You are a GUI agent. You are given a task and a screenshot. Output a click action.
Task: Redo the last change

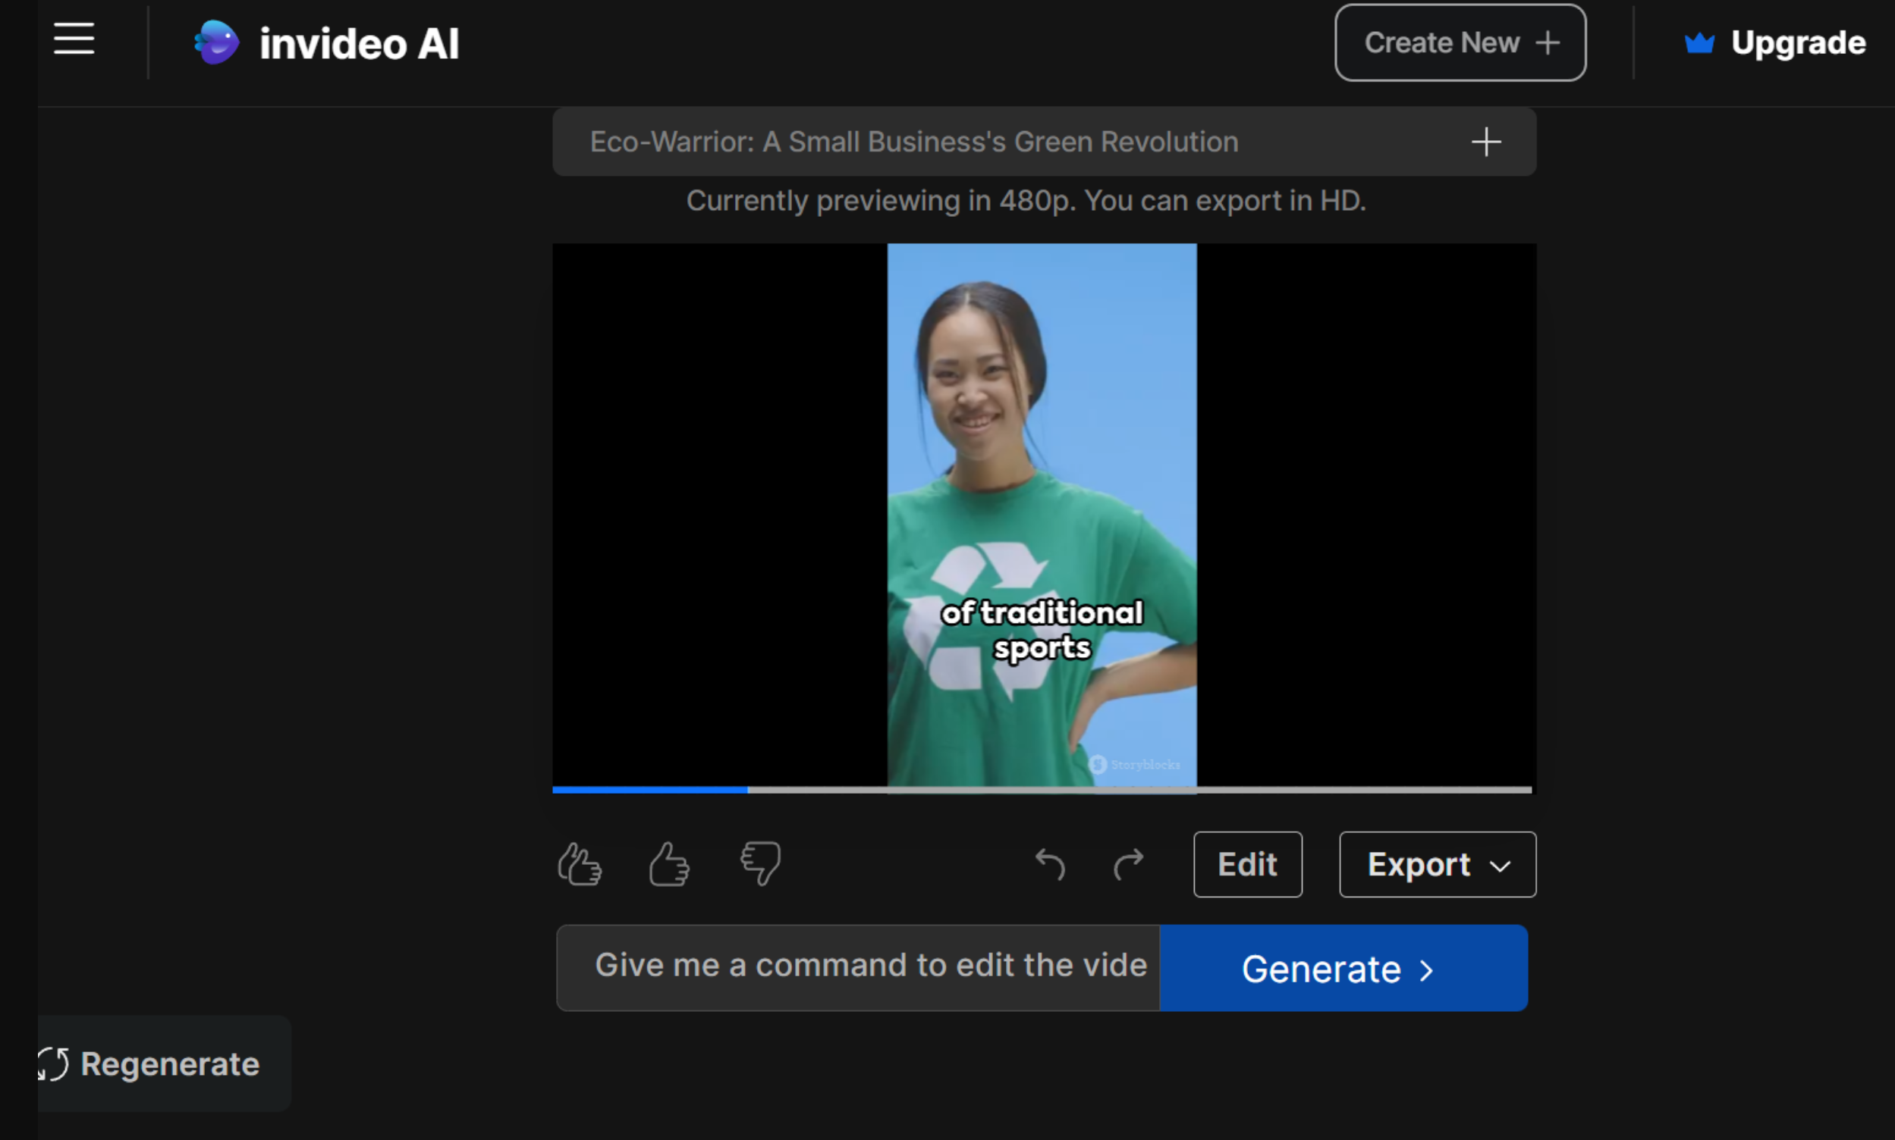[x=1129, y=863]
